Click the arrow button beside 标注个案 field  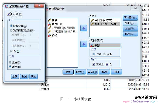point(84,44)
